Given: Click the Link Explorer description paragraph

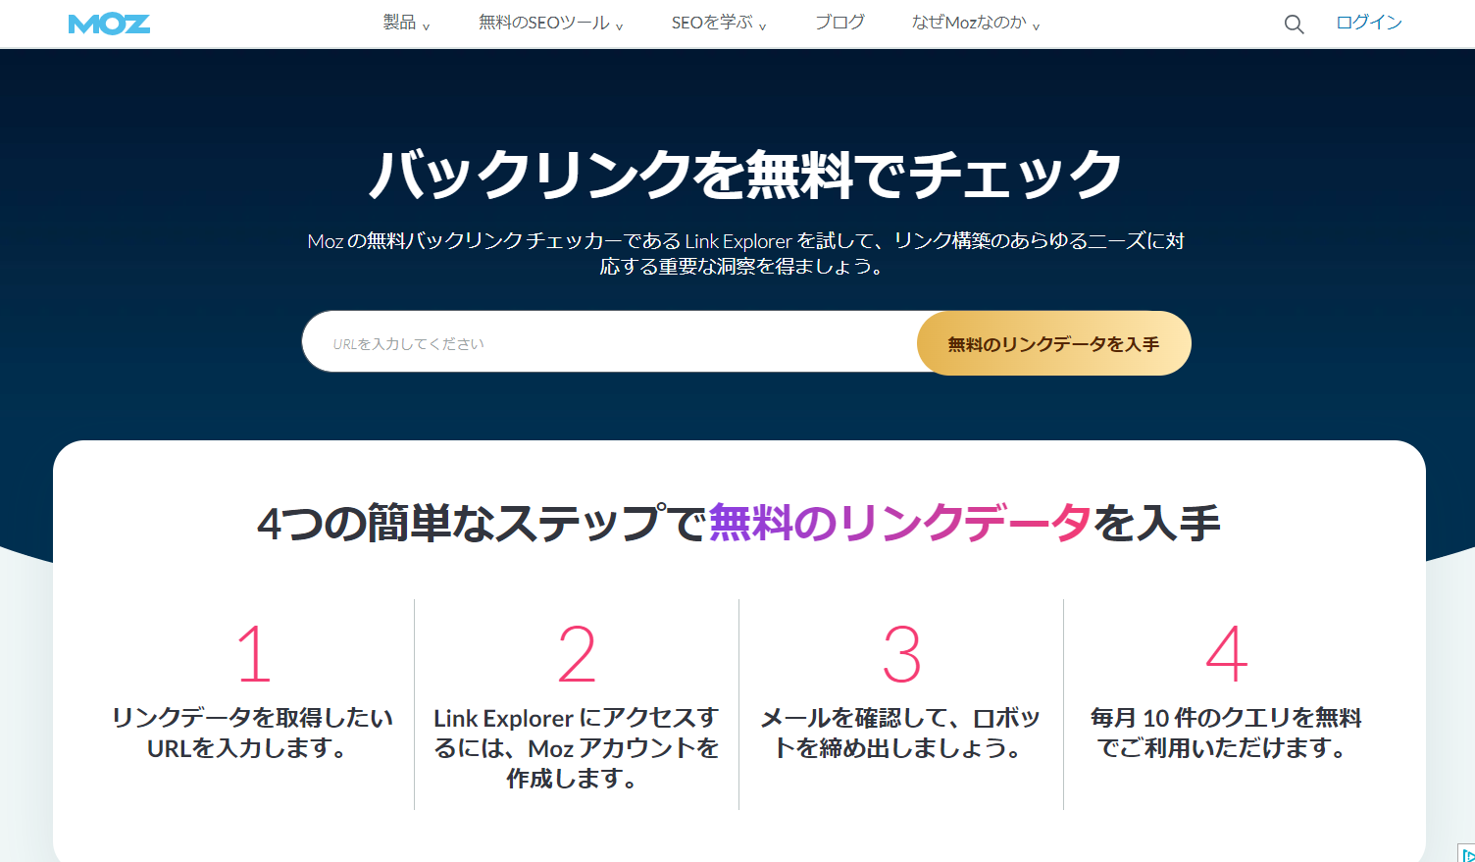Looking at the screenshot, I should (745, 253).
